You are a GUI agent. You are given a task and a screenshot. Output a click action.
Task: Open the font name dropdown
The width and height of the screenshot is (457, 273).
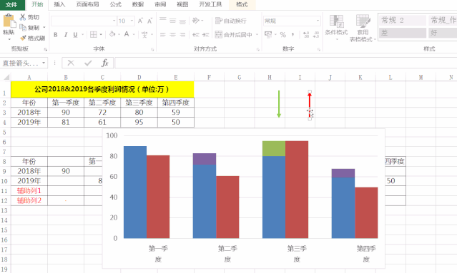(x=114, y=21)
